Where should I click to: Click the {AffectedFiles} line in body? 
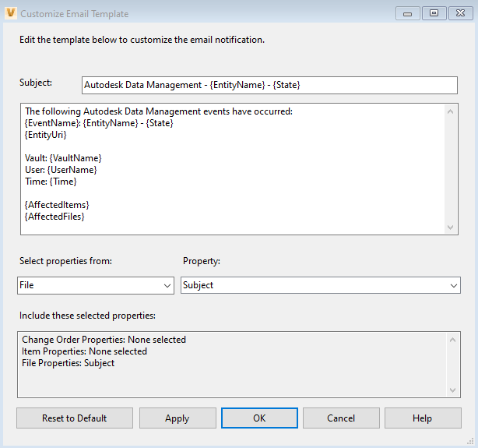54,217
